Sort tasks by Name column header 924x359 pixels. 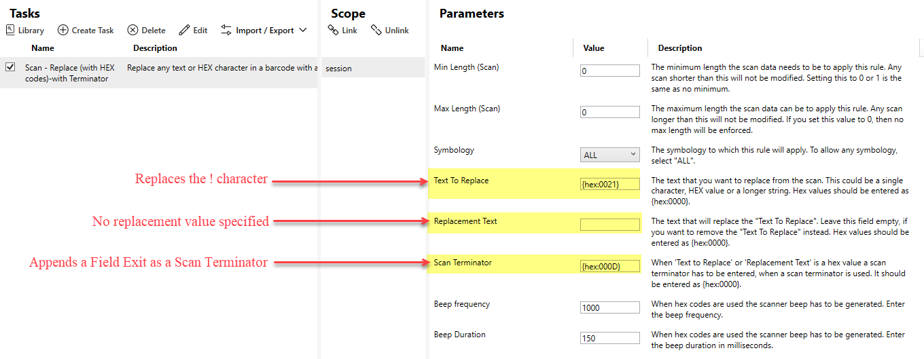(x=43, y=48)
